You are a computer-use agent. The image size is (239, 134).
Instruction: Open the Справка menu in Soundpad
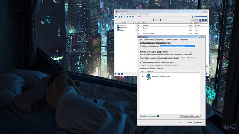(x=146, y=14)
